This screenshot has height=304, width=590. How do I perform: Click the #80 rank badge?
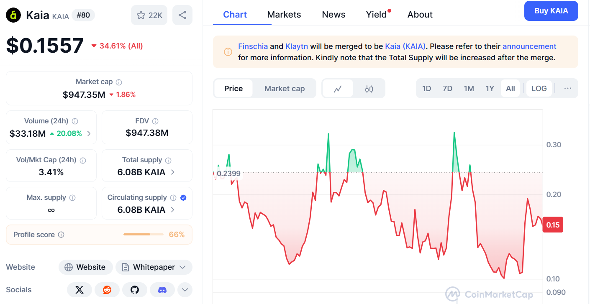click(83, 15)
